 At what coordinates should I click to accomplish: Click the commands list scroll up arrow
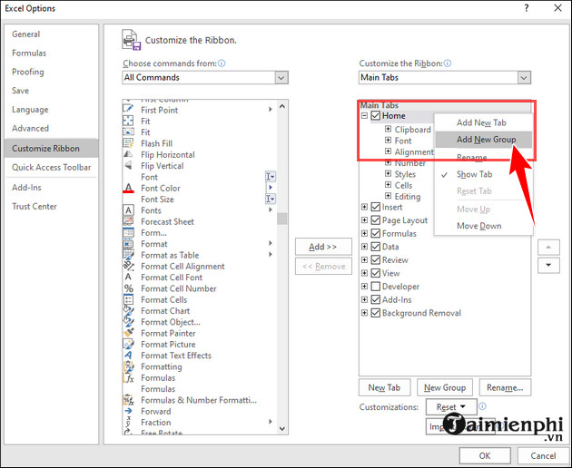(x=282, y=106)
